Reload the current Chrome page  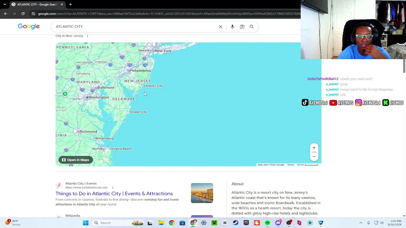point(23,14)
